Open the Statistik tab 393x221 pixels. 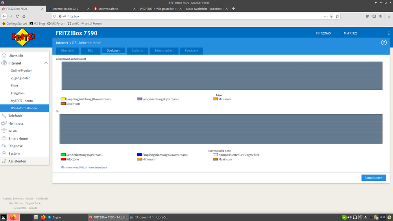[x=137, y=51]
